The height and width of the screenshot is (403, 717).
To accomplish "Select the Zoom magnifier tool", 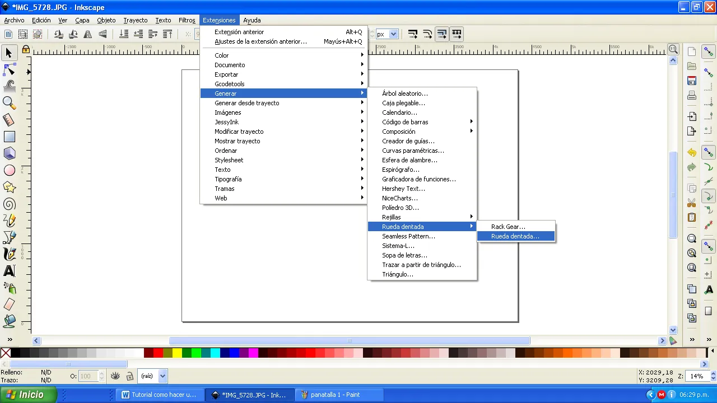I will 9,103.
